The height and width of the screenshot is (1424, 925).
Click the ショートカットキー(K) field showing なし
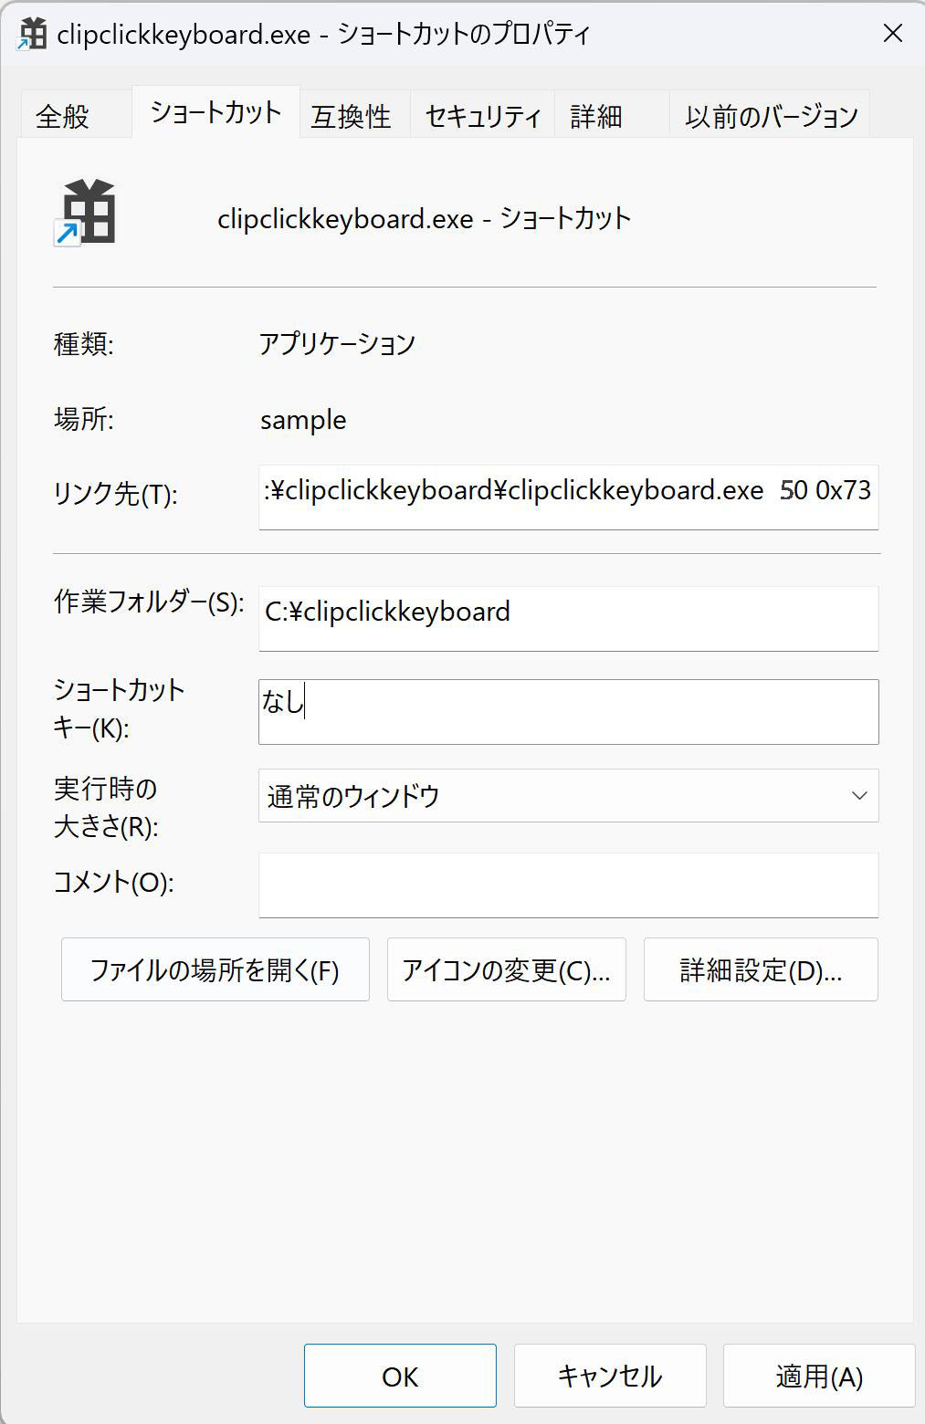click(568, 712)
